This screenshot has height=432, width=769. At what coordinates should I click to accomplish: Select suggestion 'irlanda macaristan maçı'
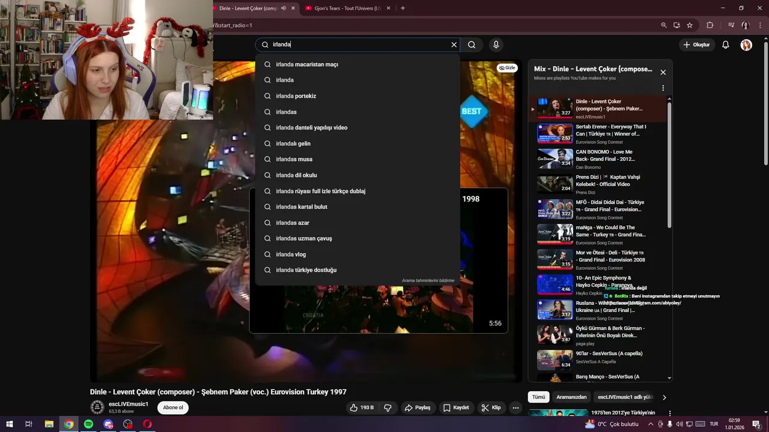(x=358, y=64)
